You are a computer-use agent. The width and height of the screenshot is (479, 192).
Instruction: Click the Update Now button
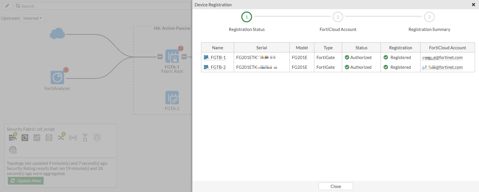(26, 181)
